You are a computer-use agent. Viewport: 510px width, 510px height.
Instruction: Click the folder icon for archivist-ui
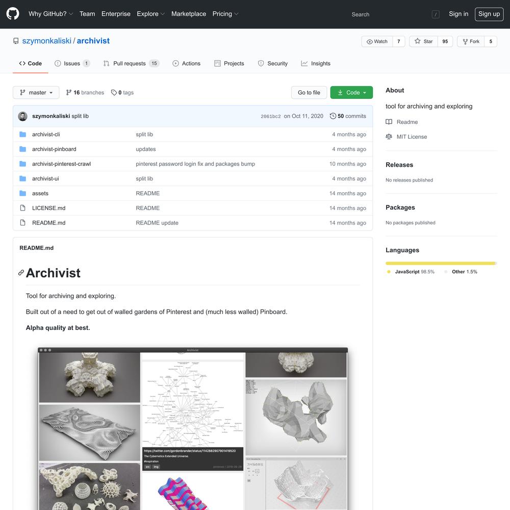22,178
